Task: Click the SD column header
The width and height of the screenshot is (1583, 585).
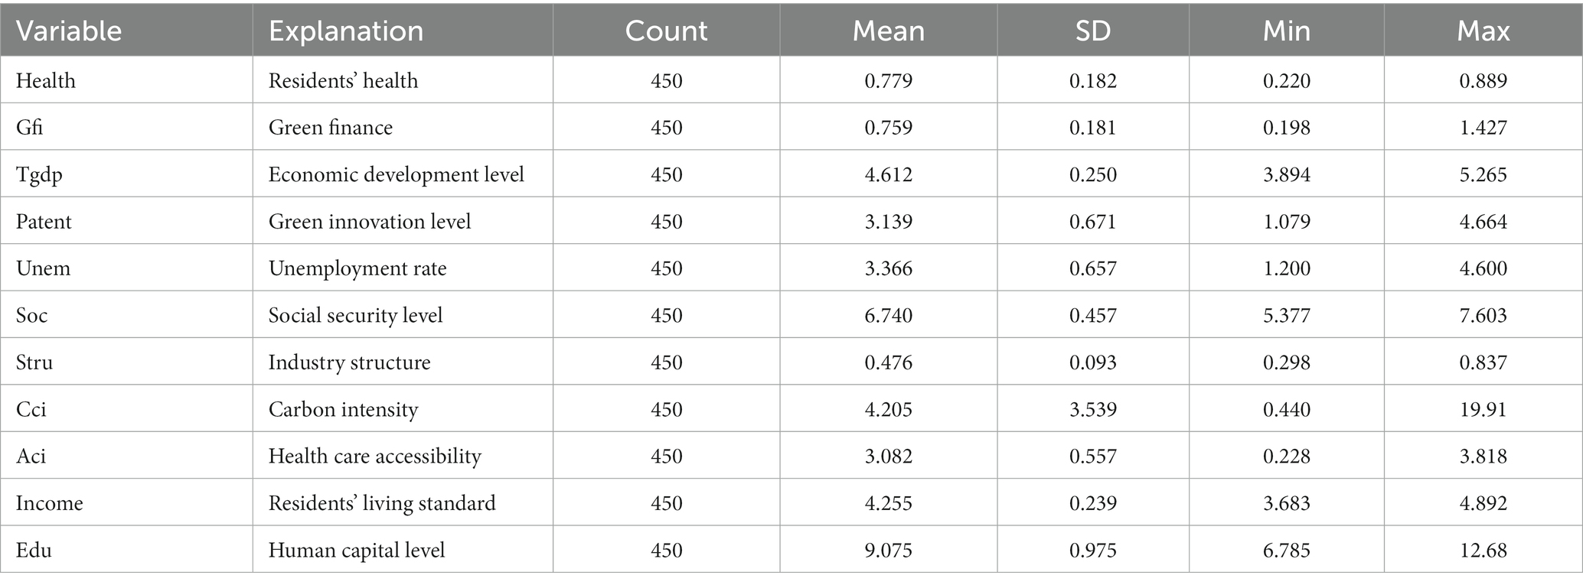Action: 1093,31
